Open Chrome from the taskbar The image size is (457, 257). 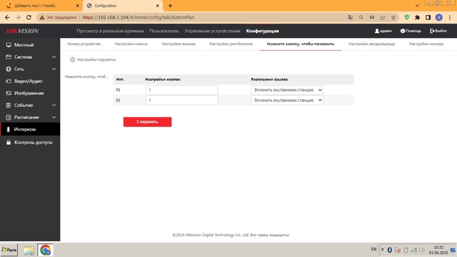click(x=45, y=250)
